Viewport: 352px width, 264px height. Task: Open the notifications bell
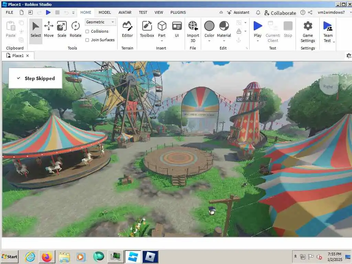pos(258,13)
